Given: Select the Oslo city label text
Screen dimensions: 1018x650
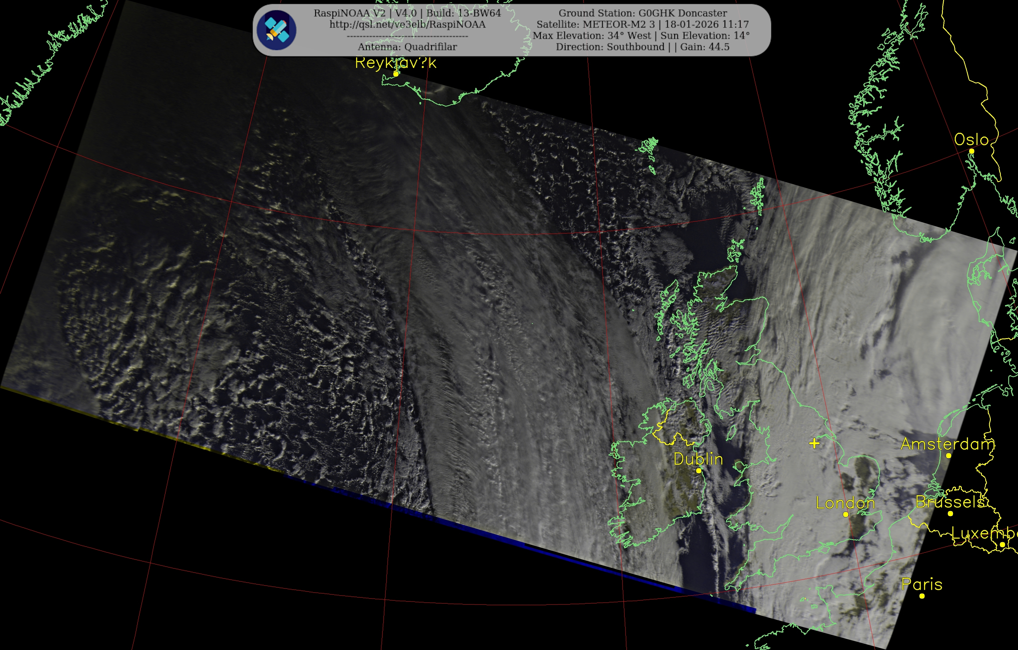Looking at the screenshot, I should (x=971, y=140).
